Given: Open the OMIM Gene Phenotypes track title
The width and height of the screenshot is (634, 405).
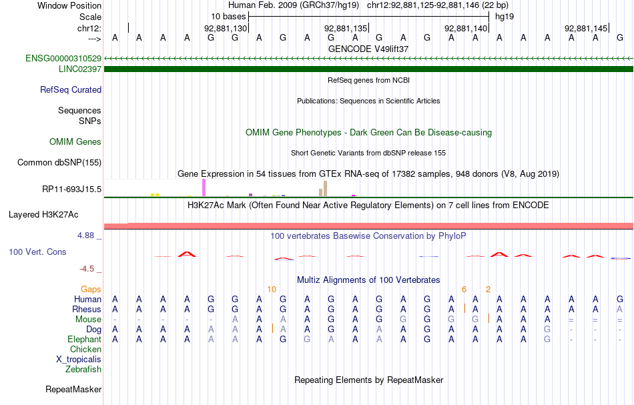Looking at the screenshot, I should tap(368, 133).
